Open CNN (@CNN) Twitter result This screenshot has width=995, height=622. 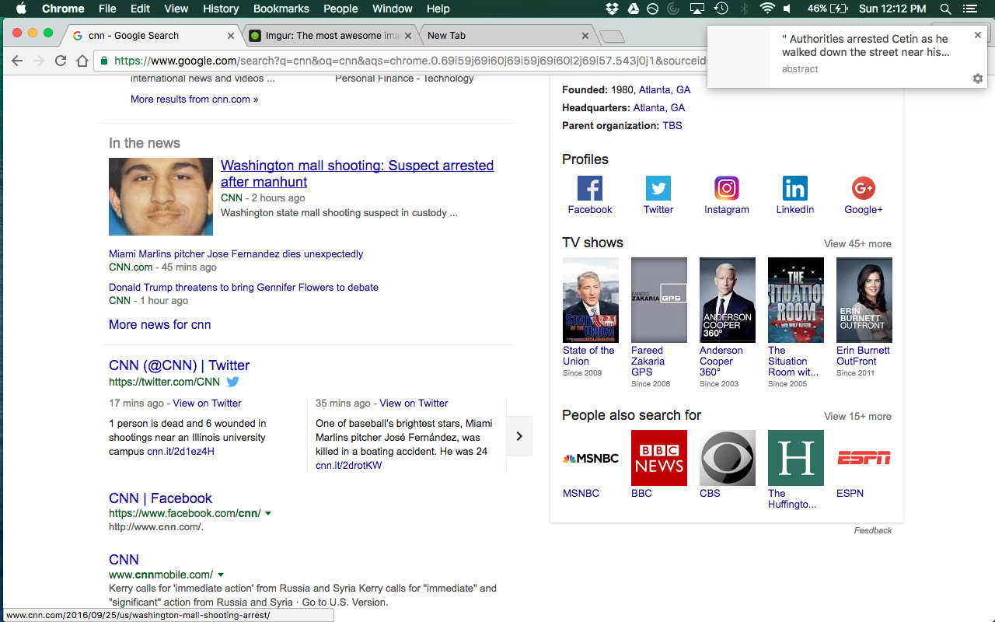click(179, 365)
